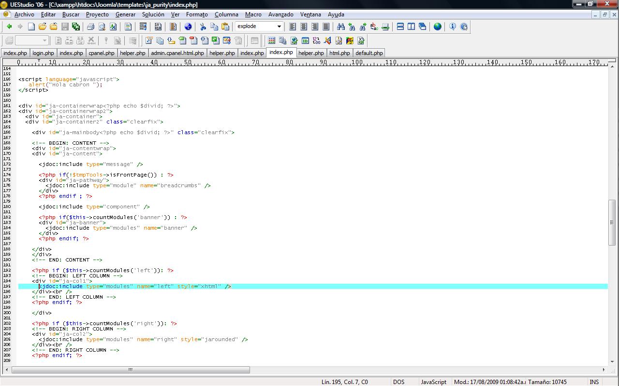This screenshot has height=386, width=619.
Task: Open the Archivo menu
Action: (x=24, y=14)
